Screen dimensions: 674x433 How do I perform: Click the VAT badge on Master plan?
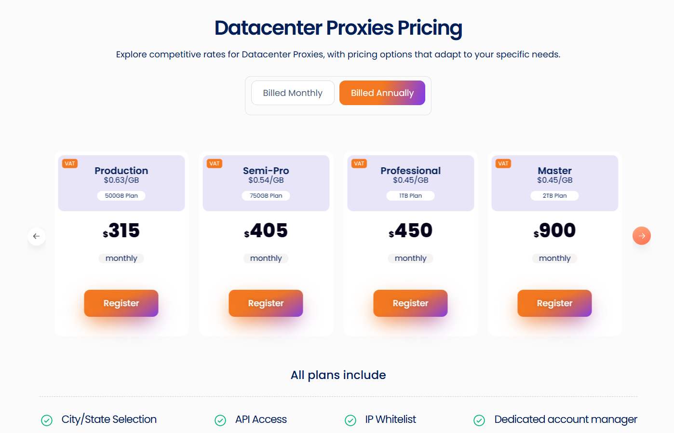(x=503, y=163)
